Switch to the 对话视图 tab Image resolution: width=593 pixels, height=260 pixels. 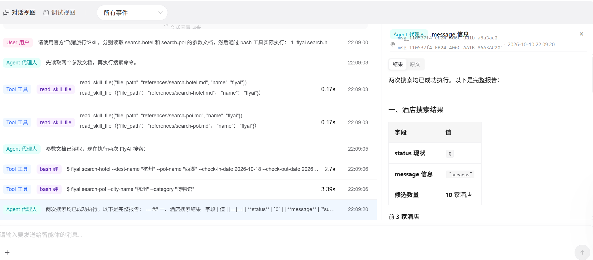point(20,13)
